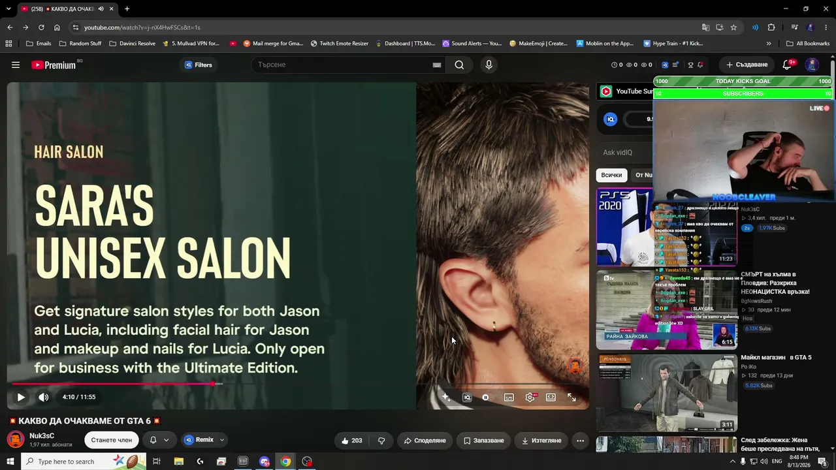Image resolution: width=836 pixels, height=470 pixels.
Task: Click the Windows taskbar search box
Action: coord(84,462)
